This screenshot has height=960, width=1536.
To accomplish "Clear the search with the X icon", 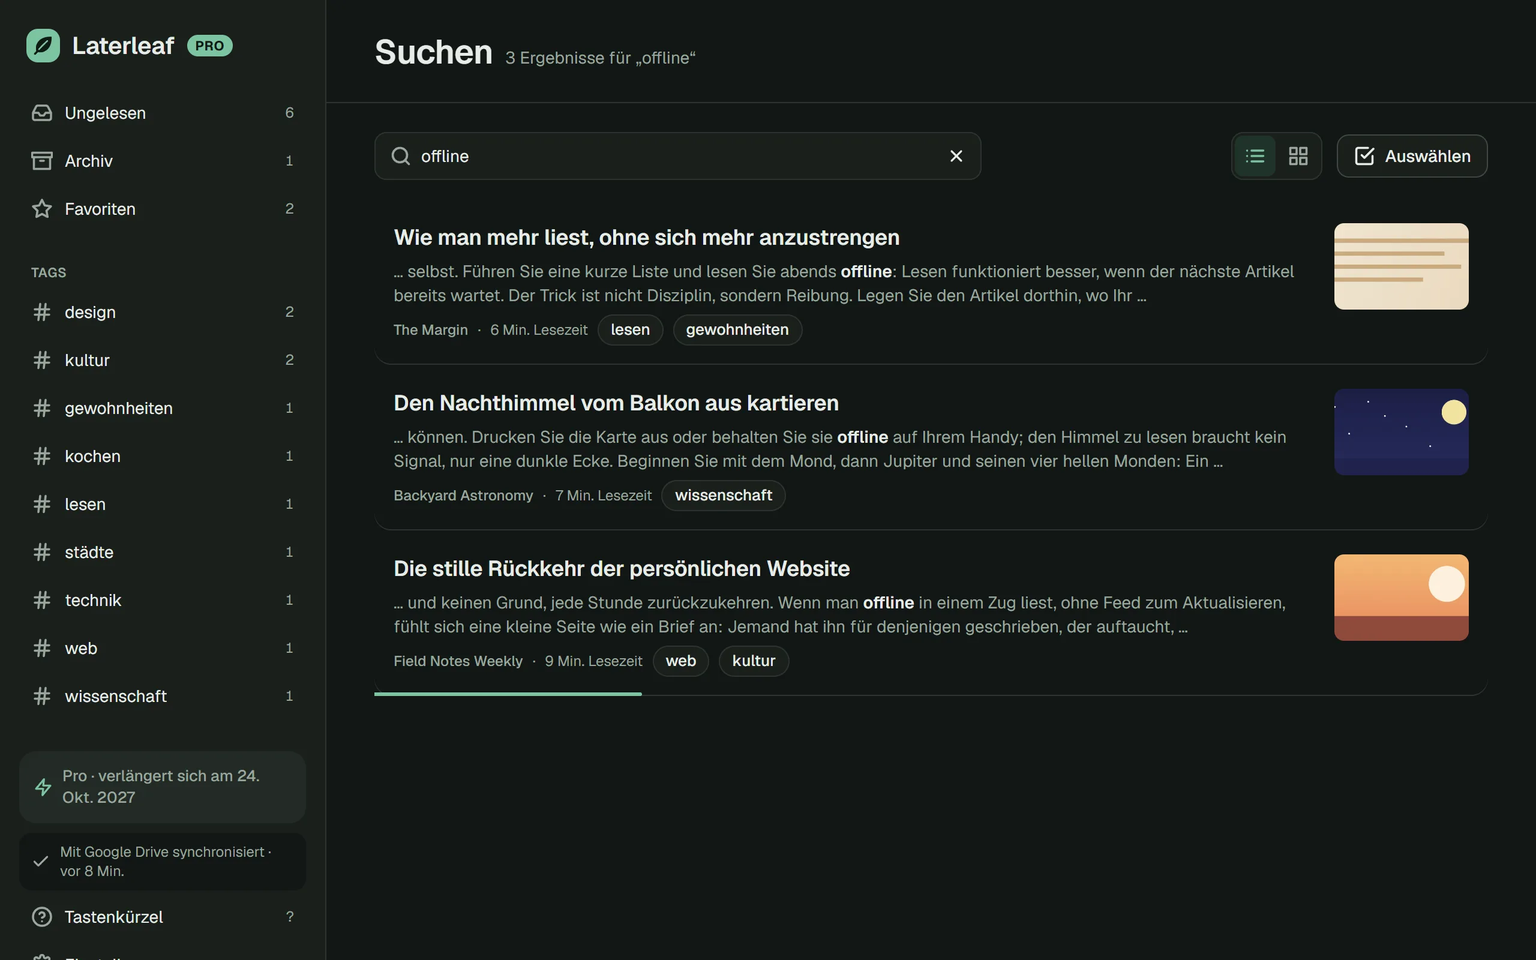I will click(956, 156).
